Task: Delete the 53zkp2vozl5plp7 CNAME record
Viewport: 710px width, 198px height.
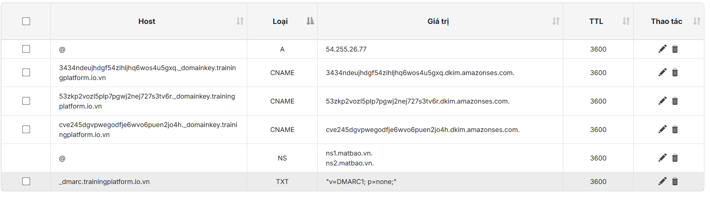Action: click(x=675, y=101)
